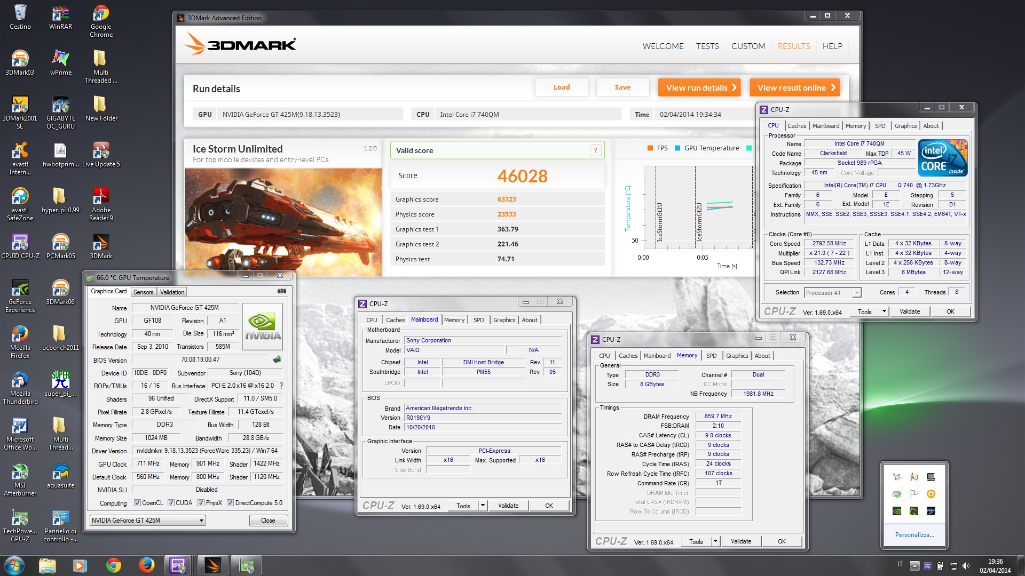This screenshot has height=576, width=1025.
Task: Click the GPU-Z screenshot camera icon
Action: 282,291
